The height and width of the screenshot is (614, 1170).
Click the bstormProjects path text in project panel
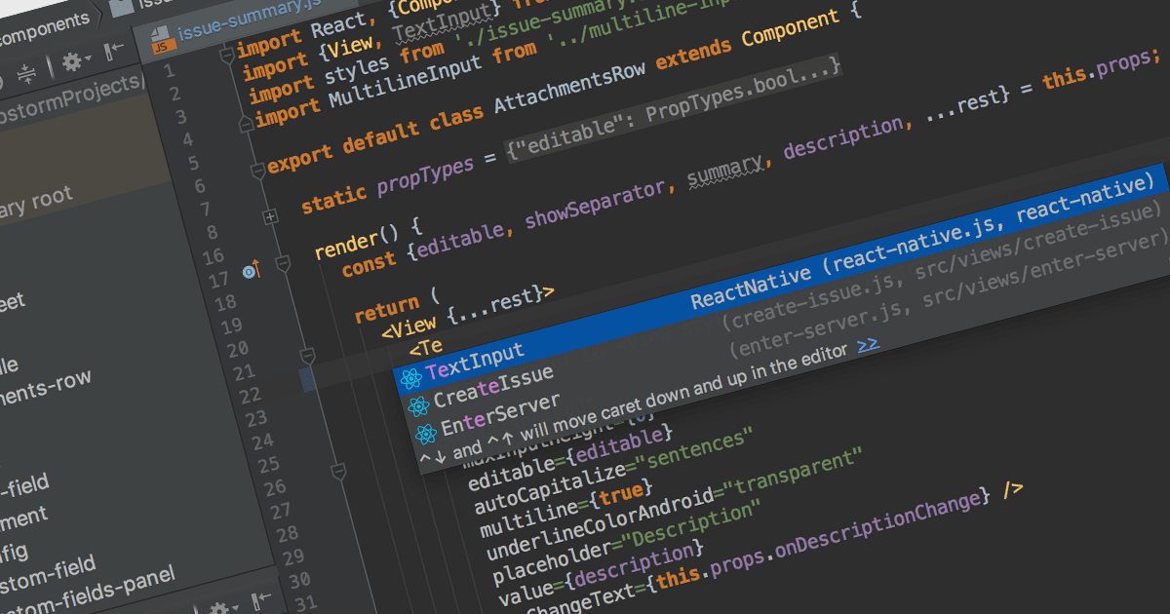tap(71, 100)
